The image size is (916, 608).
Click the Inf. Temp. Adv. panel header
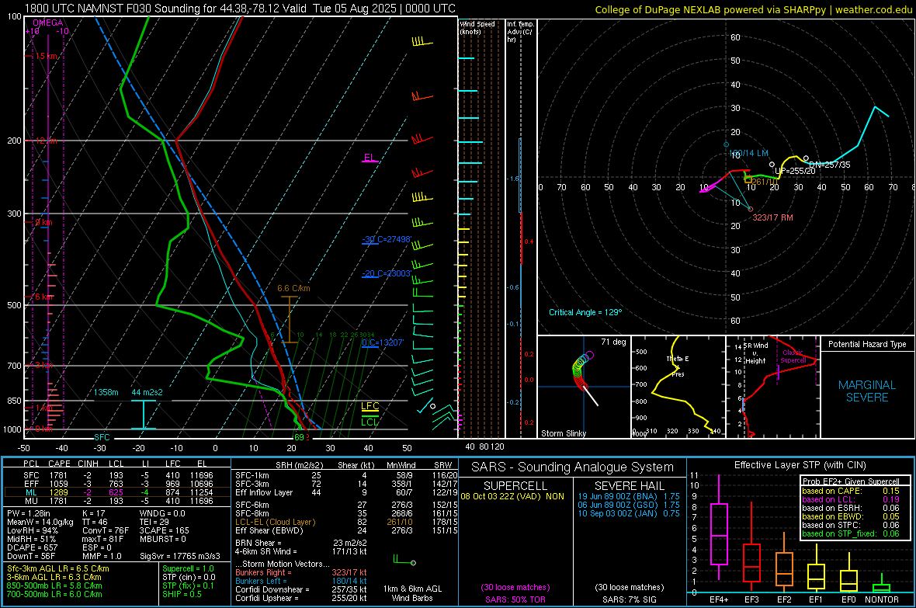click(520, 32)
